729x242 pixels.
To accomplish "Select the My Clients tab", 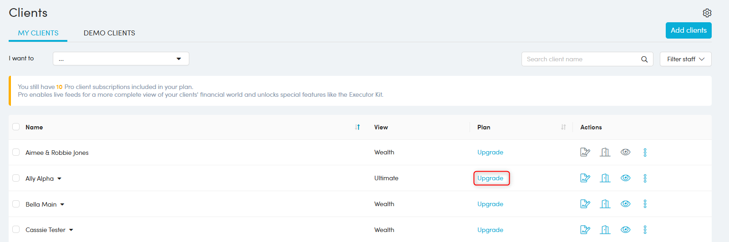I will click(38, 33).
